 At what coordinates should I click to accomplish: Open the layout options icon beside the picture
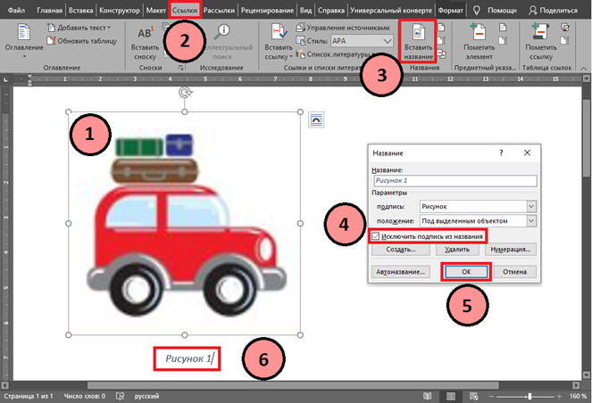point(316,119)
